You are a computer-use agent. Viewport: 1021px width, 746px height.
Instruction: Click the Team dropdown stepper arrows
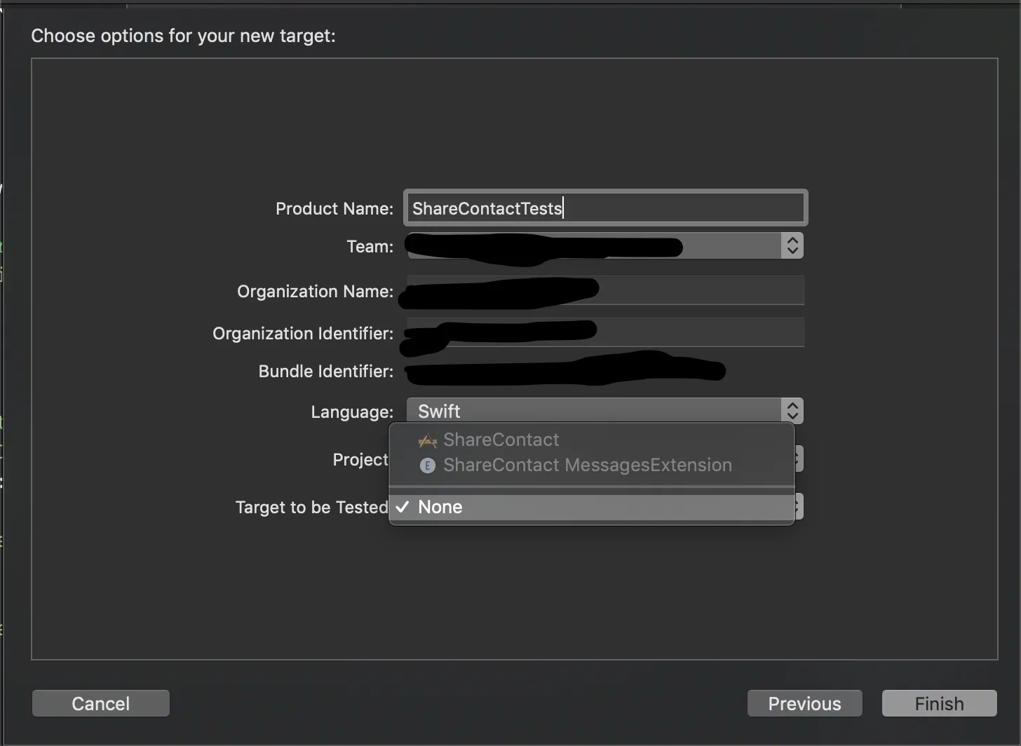(792, 245)
